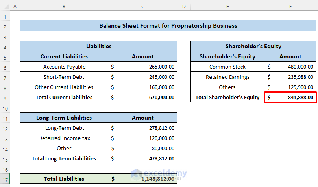Select the 125,900.00 amount cell
The width and height of the screenshot is (318, 187).
[x=290, y=87]
